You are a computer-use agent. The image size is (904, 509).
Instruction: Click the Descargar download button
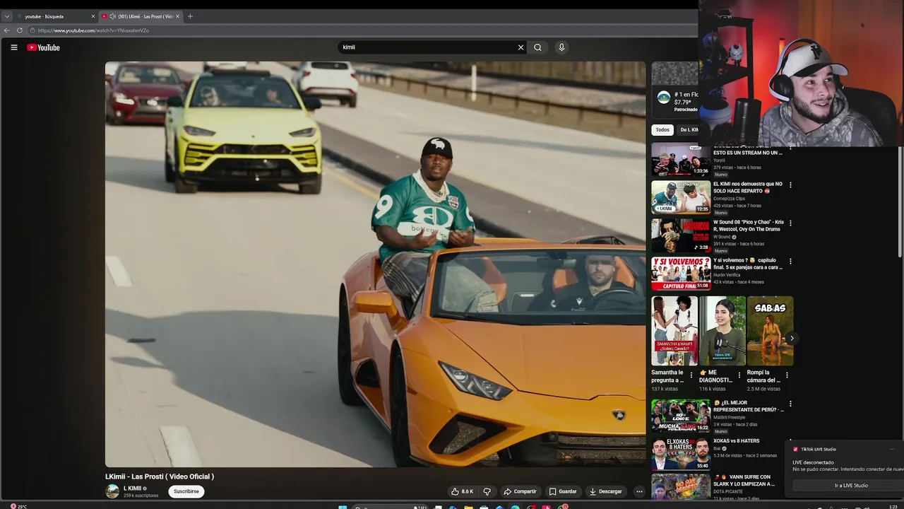606,491
